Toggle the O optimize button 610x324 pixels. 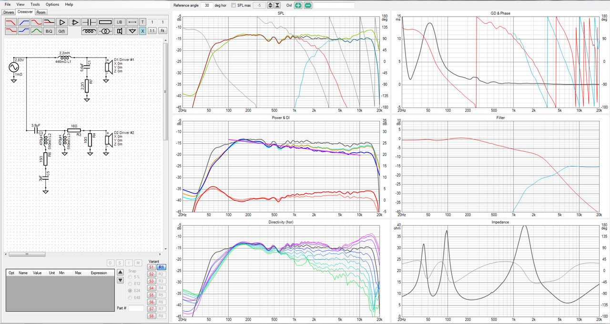110,263
